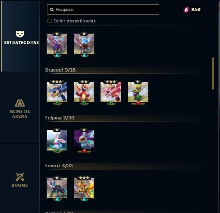Select the brown winged tactician at top
This screenshot has height=213, width=220.
84,44
